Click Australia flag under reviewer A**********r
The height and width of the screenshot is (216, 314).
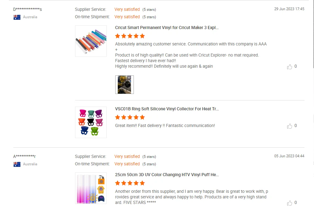17,164
